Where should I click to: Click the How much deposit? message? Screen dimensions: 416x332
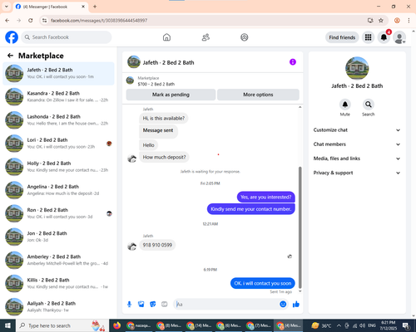coord(164,157)
